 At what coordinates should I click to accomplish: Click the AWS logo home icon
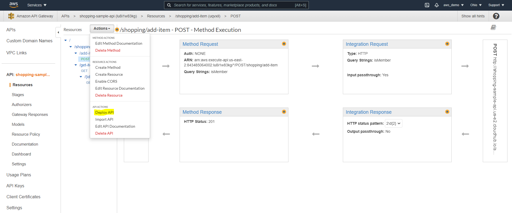(13, 5)
